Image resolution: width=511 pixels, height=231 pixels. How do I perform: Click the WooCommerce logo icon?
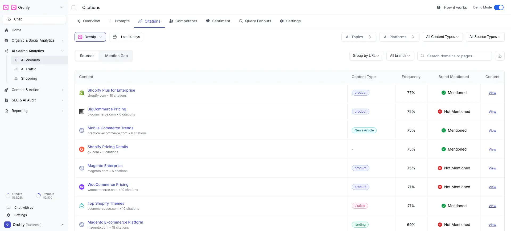coord(82,187)
